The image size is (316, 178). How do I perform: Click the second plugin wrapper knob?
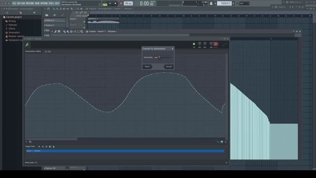click(x=205, y=44)
